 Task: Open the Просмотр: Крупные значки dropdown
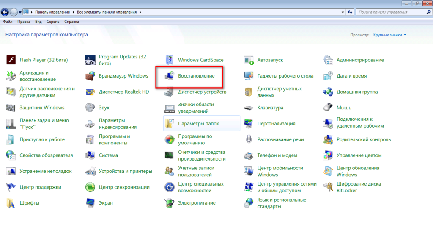point(389,35)
